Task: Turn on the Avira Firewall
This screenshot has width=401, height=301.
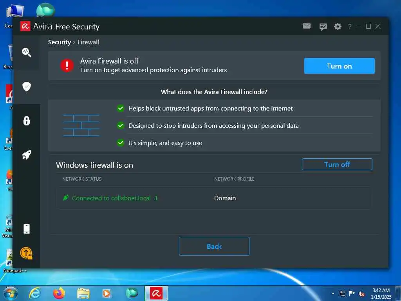Action: point(339,66)
